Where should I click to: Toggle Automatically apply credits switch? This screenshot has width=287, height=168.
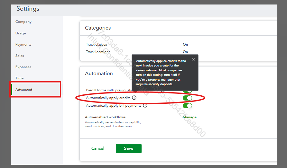coord(187,98)
